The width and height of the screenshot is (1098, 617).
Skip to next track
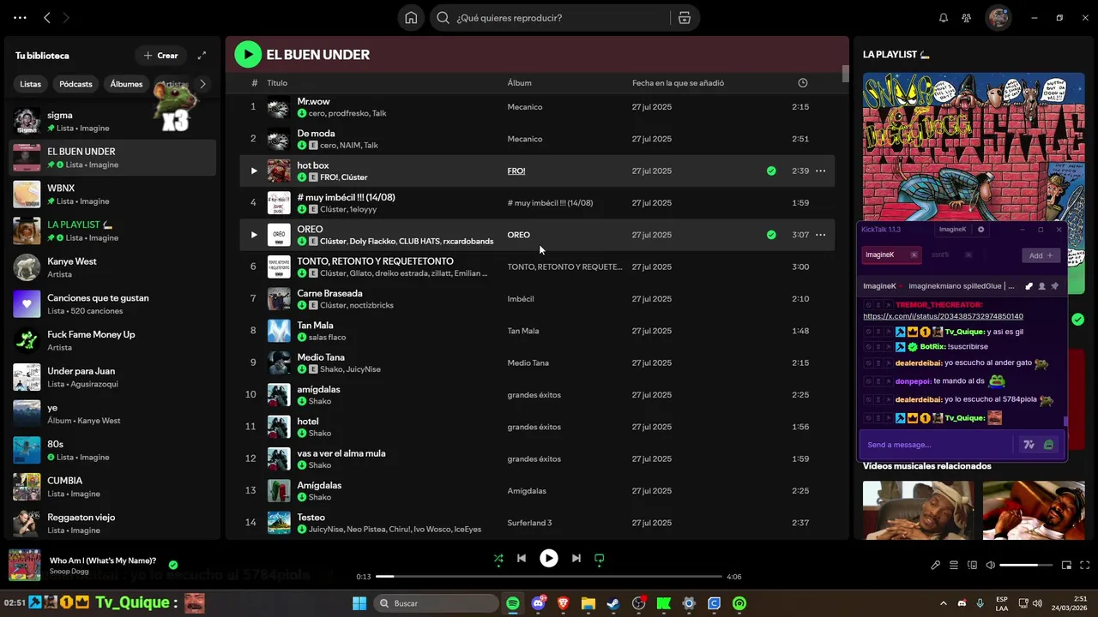[x=576, y=558]
